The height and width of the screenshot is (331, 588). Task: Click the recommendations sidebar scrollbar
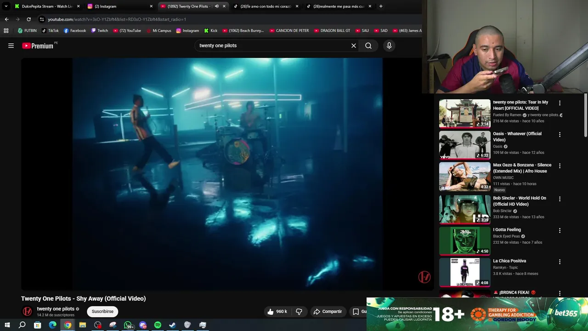point(586,115)
